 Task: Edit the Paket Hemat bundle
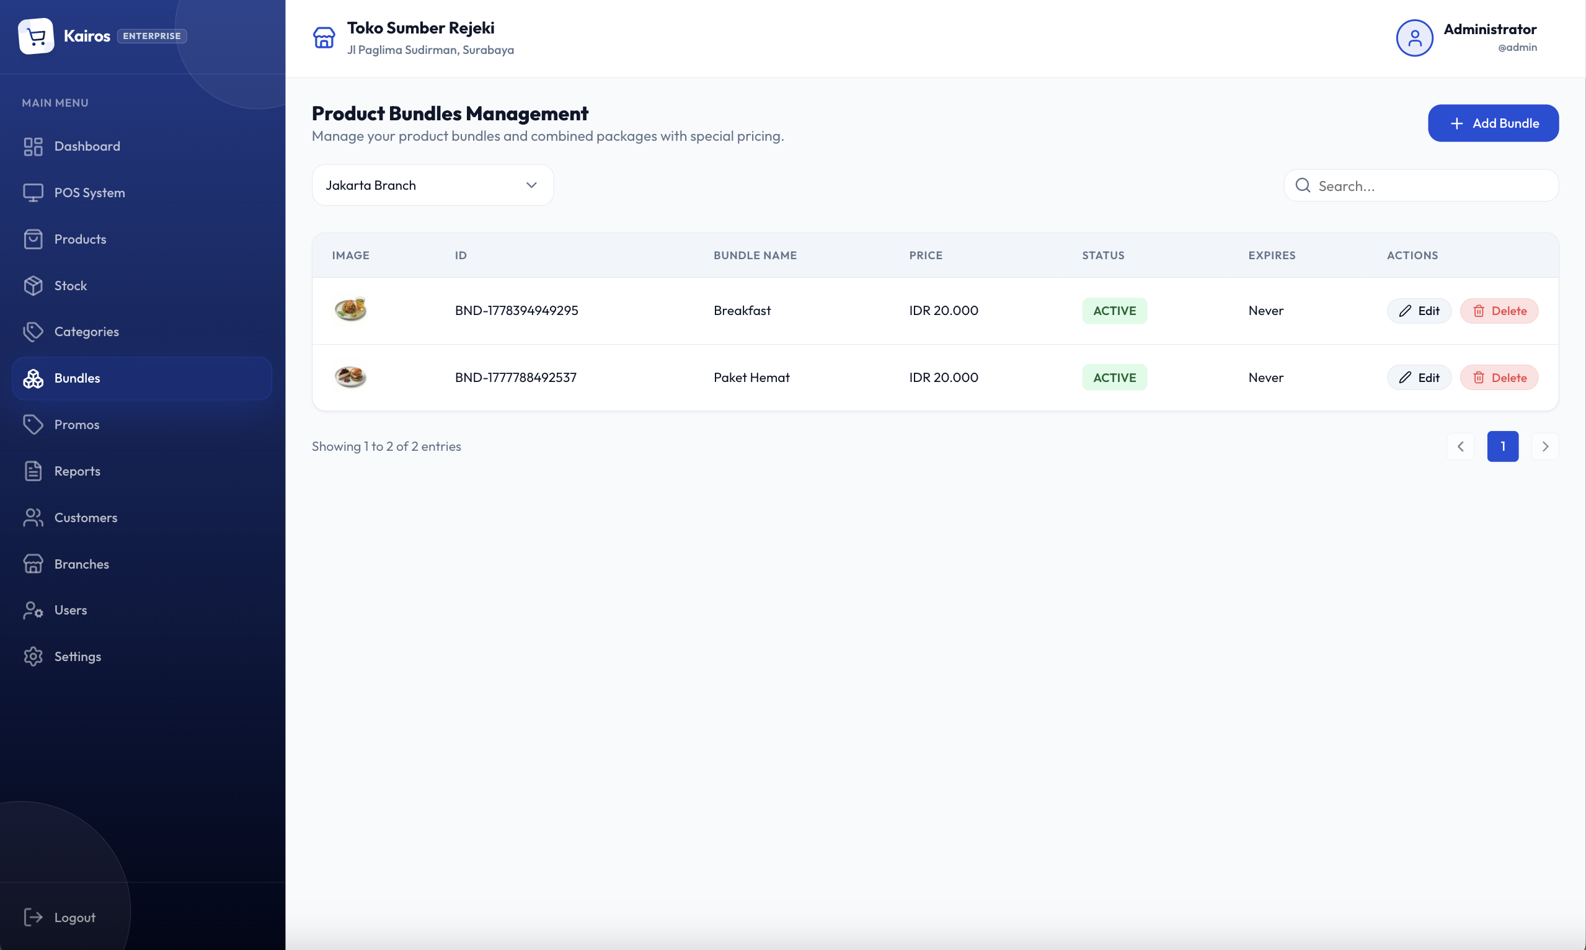(x=1419, y=378)
